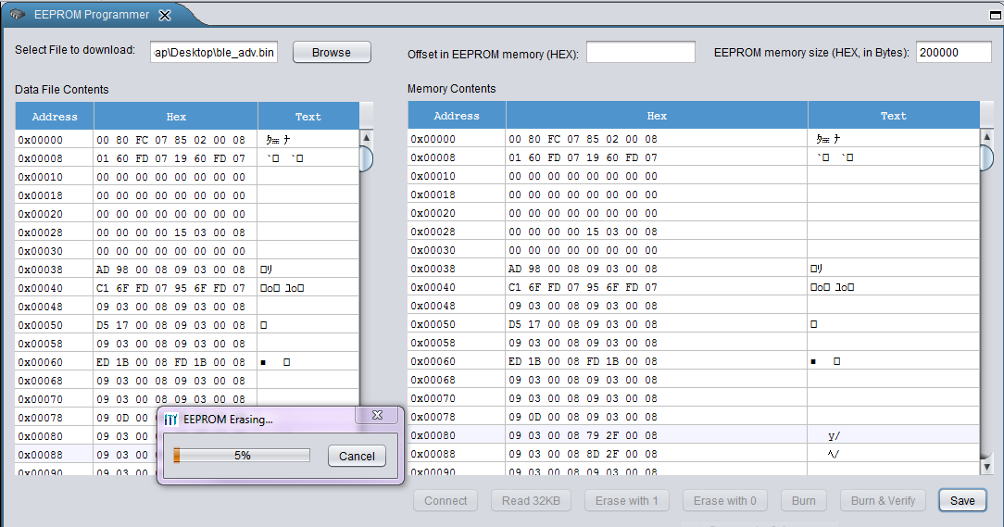Select Memory Contents address 0x00080 cell
1004x527 pixels.
[457, 435]
